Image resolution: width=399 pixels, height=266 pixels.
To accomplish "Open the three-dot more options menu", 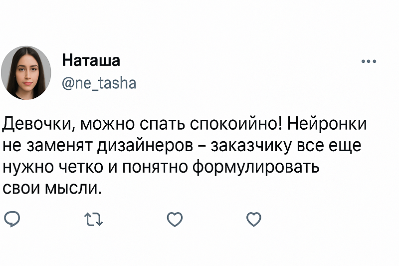I will [x=368, y=62].
